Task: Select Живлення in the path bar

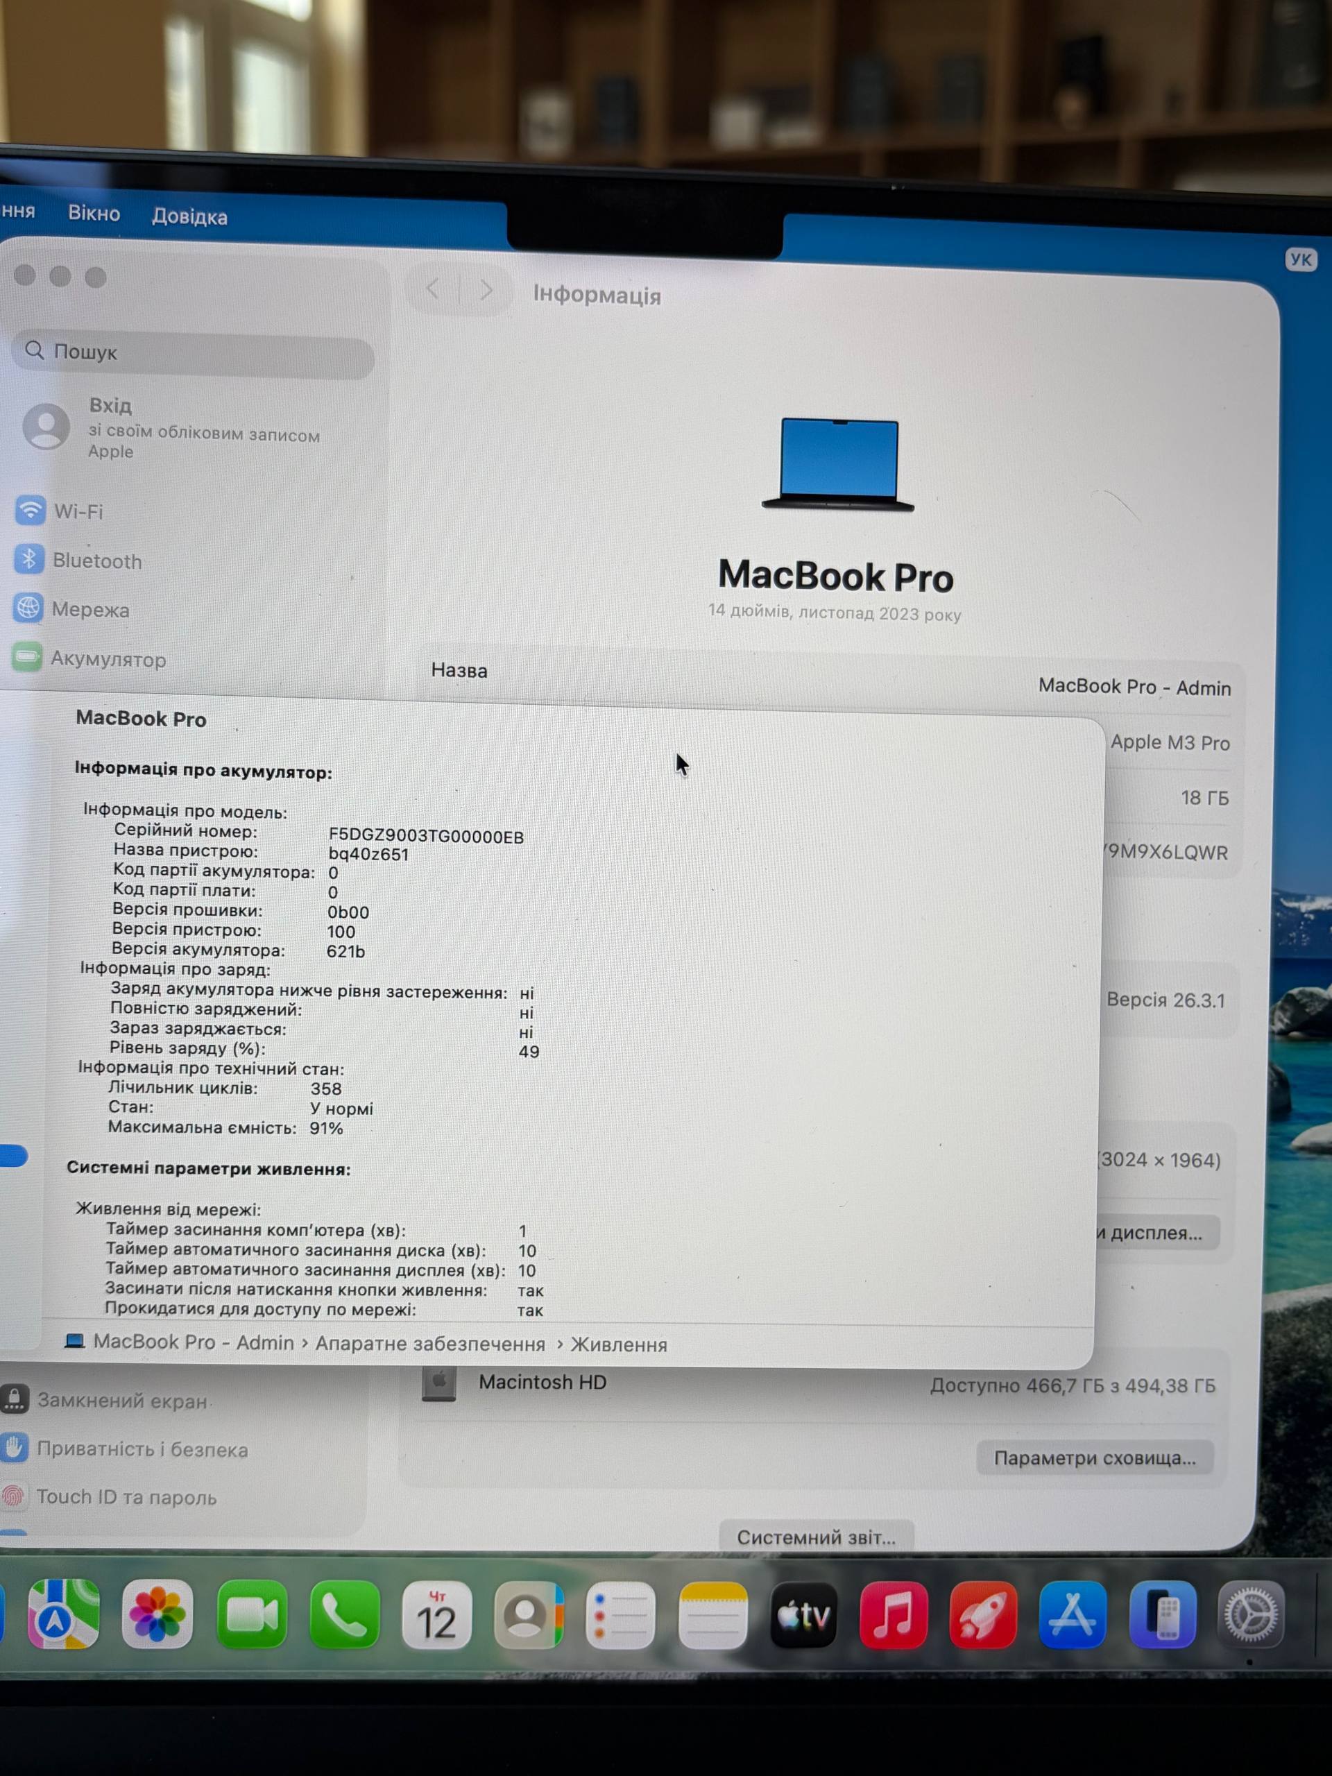Action: (x=619, y=1345)
